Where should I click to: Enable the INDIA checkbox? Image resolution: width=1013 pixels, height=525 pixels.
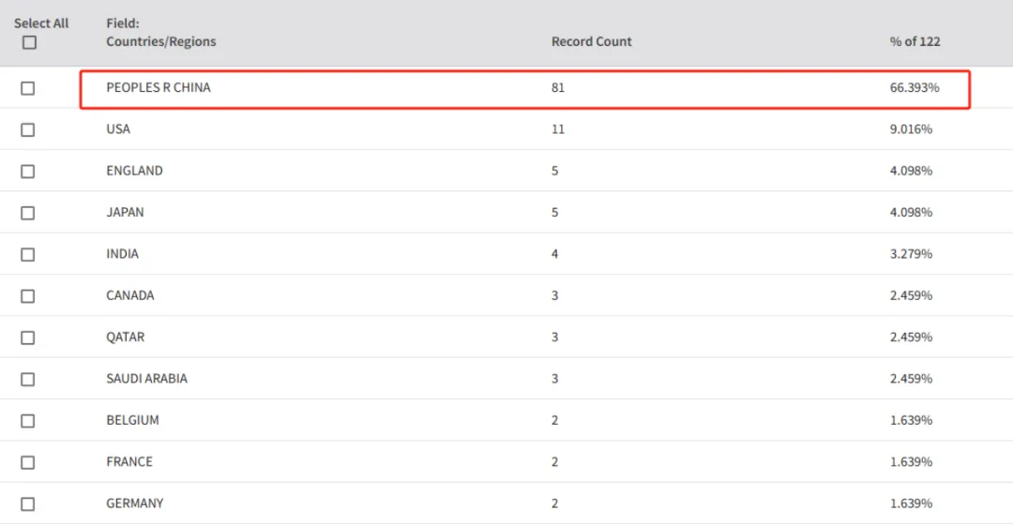pyautogui.click(x=28, y=254)
